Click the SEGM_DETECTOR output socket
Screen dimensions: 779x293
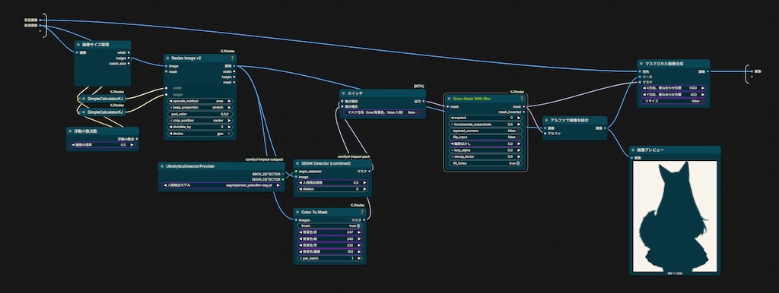click(283, 179)
